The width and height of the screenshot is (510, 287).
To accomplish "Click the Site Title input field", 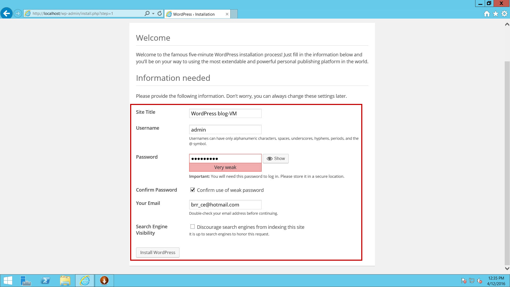I will click(x=225, y=113).
